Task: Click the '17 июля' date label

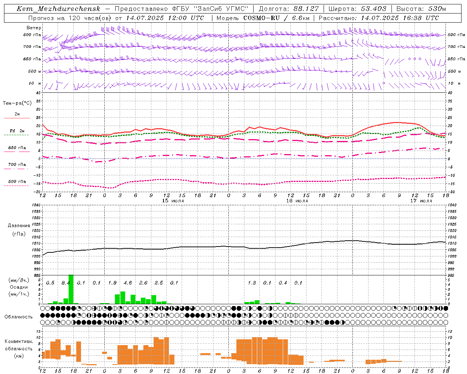Action: coord(421,201)
